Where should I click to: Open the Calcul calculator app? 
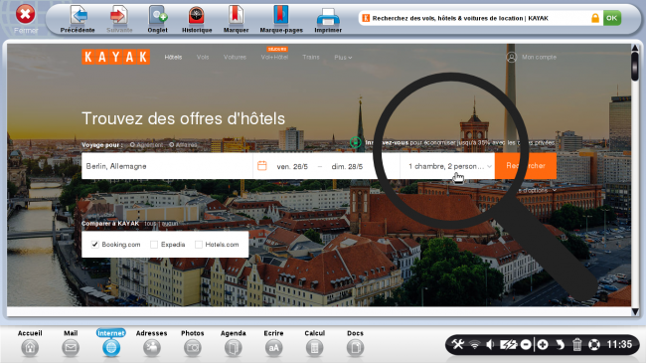[314, 343]
